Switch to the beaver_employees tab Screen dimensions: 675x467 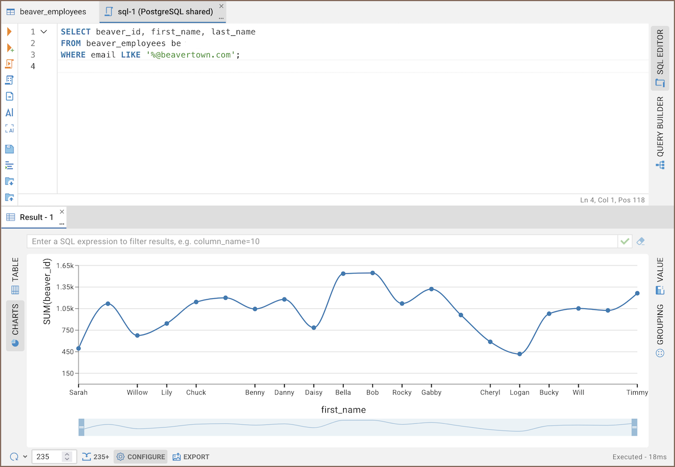coord(47,12)
